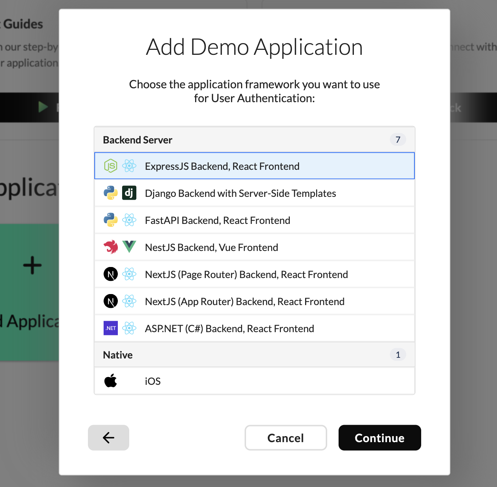This screenshot has width=497, height=487.
Task: Select the iOS native option
Action: (255, 381)
